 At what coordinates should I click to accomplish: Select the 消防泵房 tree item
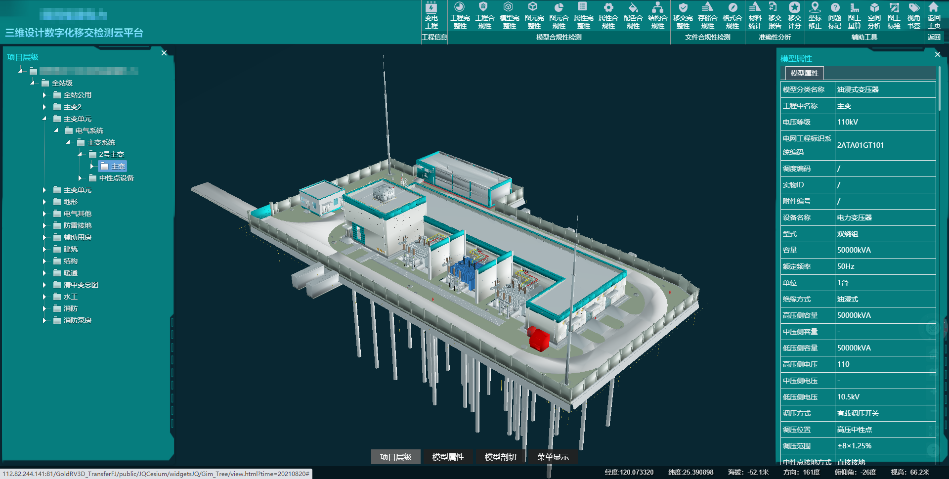(x=77, y=320)
